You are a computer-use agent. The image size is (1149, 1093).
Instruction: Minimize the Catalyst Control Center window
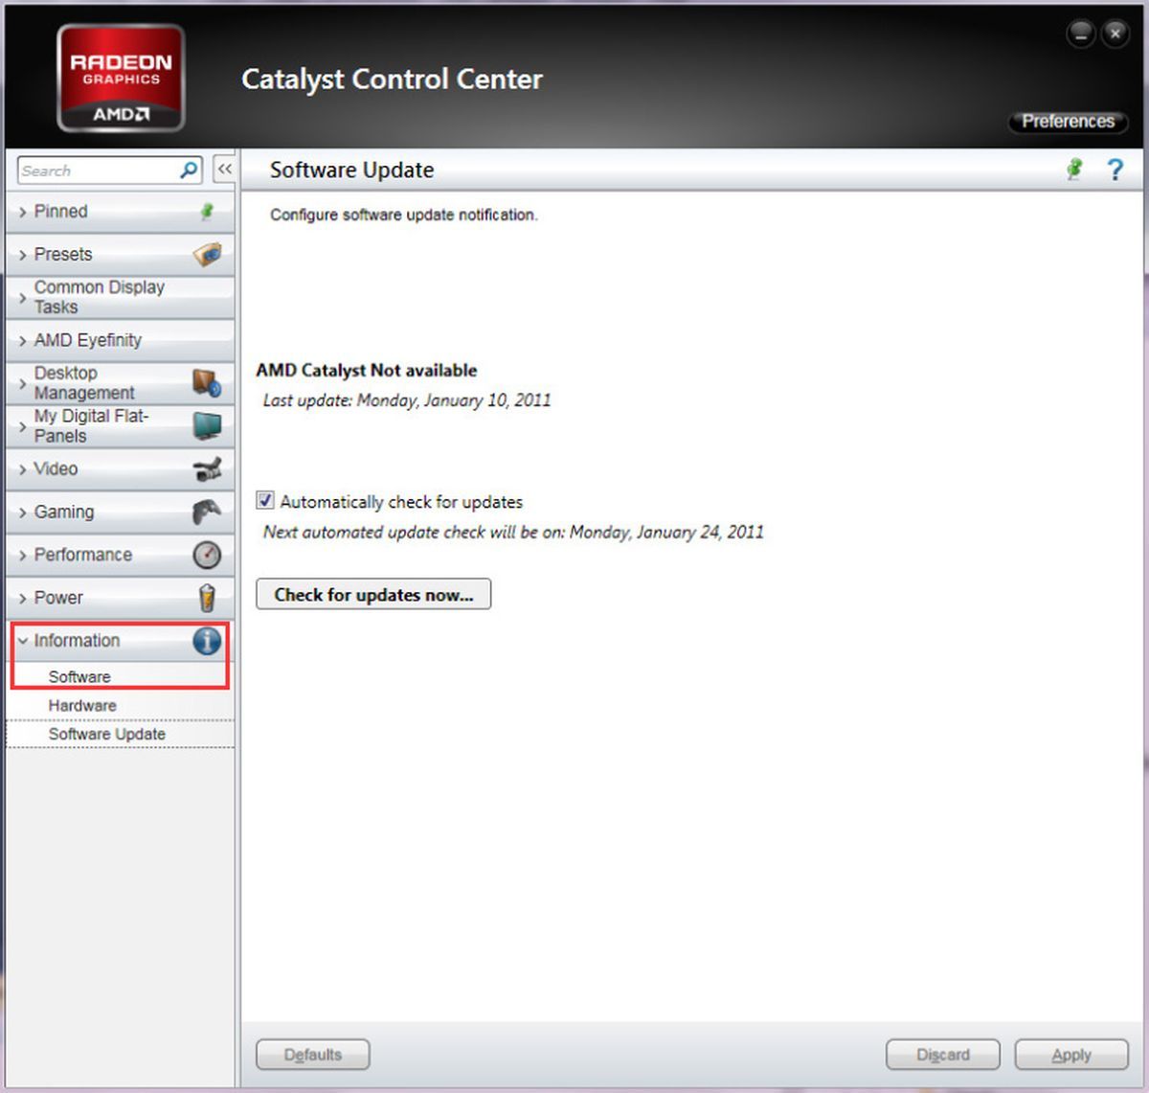click(1080, 34)
